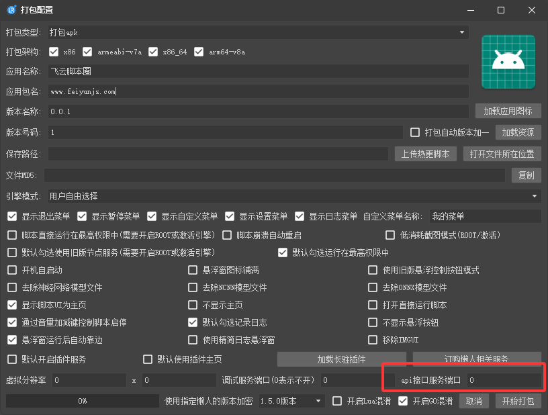Click the 文件MD5 field
The height and width of the screenshot is (415, 548).
pos(275,175)
